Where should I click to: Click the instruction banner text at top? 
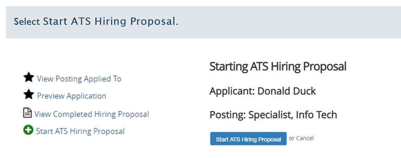96,22
